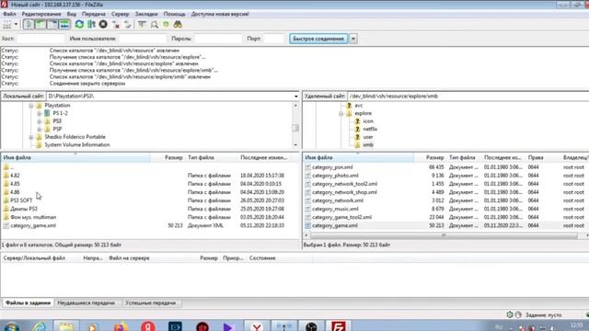The width and height of the screenshot is (589, 331).
Task: Collapse the remote explore tree node
Action: tap(341, 113)
